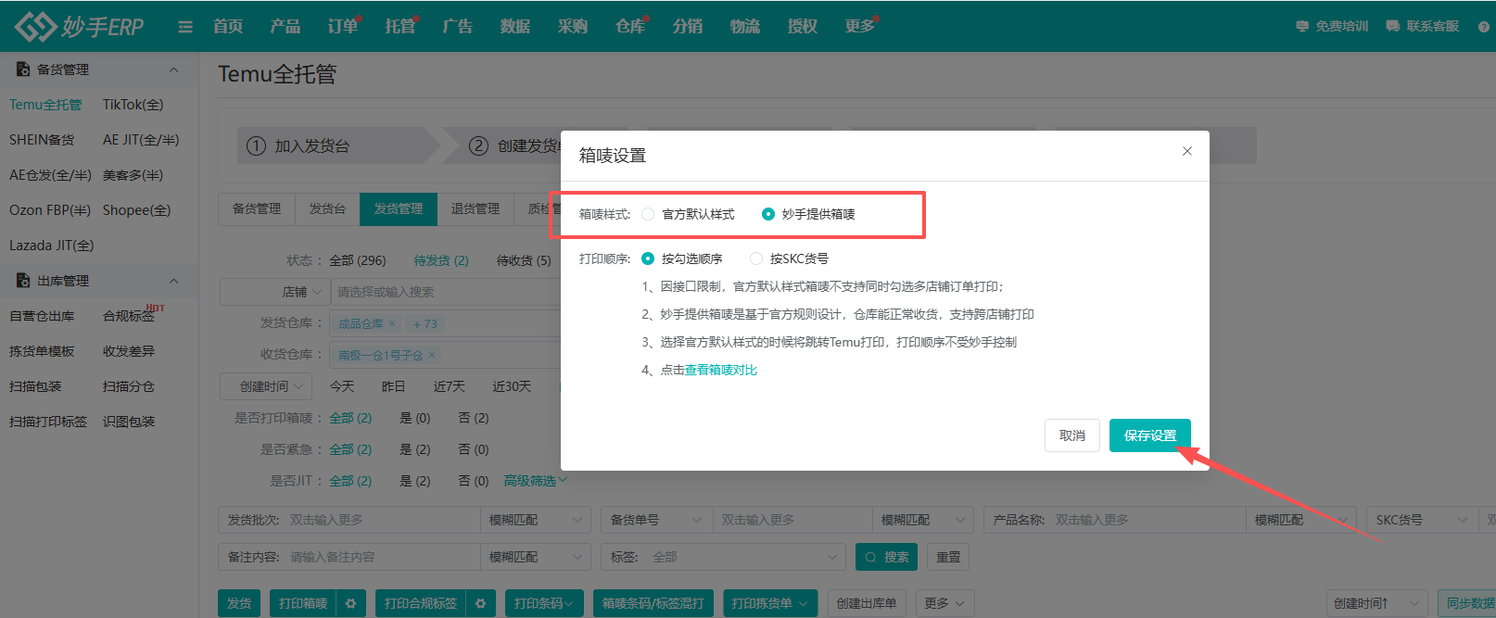1496x618 pixels.
Task: Choose 按SKC货号 print order
Action: click(x=756, y=259)
